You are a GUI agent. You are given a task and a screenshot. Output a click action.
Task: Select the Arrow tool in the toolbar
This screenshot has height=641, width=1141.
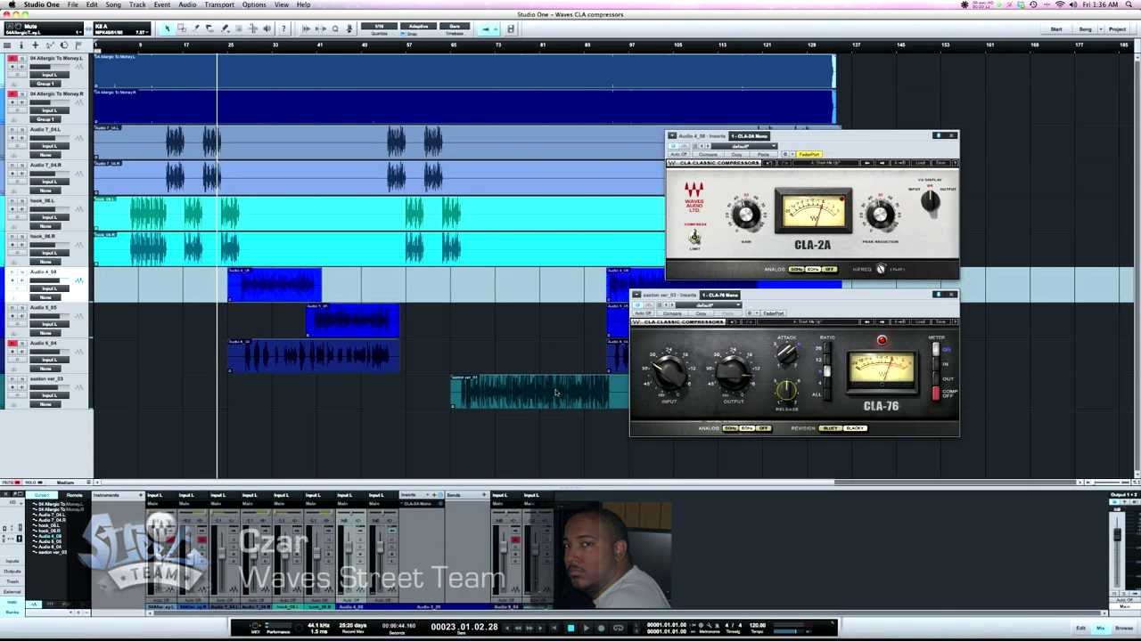167,28
